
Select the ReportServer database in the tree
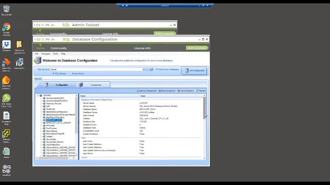pyautogui.click(x=52, y=131)
